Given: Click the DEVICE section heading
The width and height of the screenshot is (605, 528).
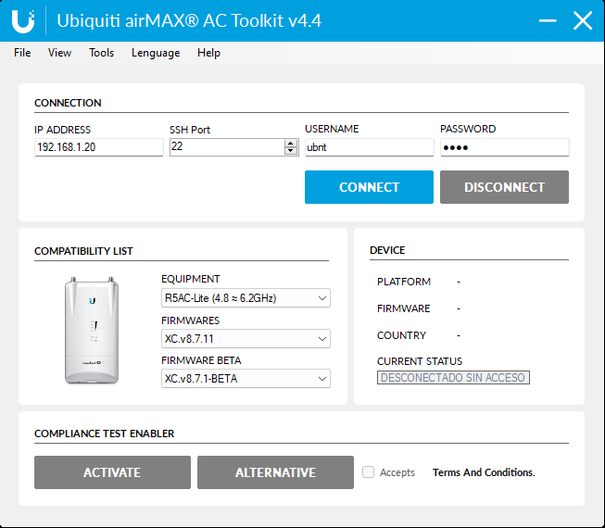Looking at the screenshot, I should pos(387,250).
